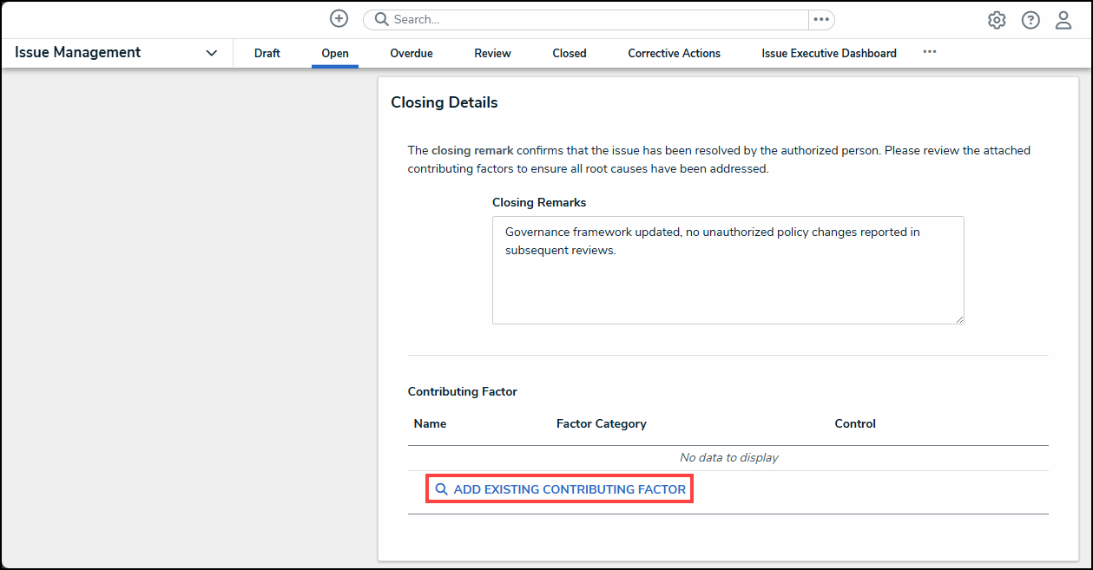Screen dimensions: 1093x570
Task: Open application settings via the gear icon
Action: (x=996, y=19)
